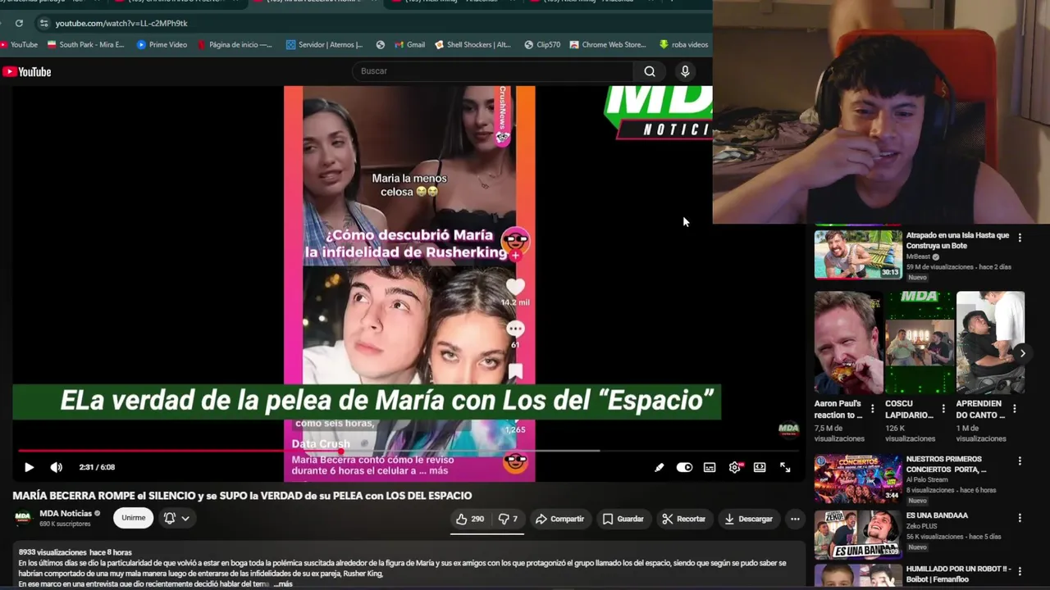Click the Atrapado en una Isla video title
1050x590 pixels.
(957, 240)
